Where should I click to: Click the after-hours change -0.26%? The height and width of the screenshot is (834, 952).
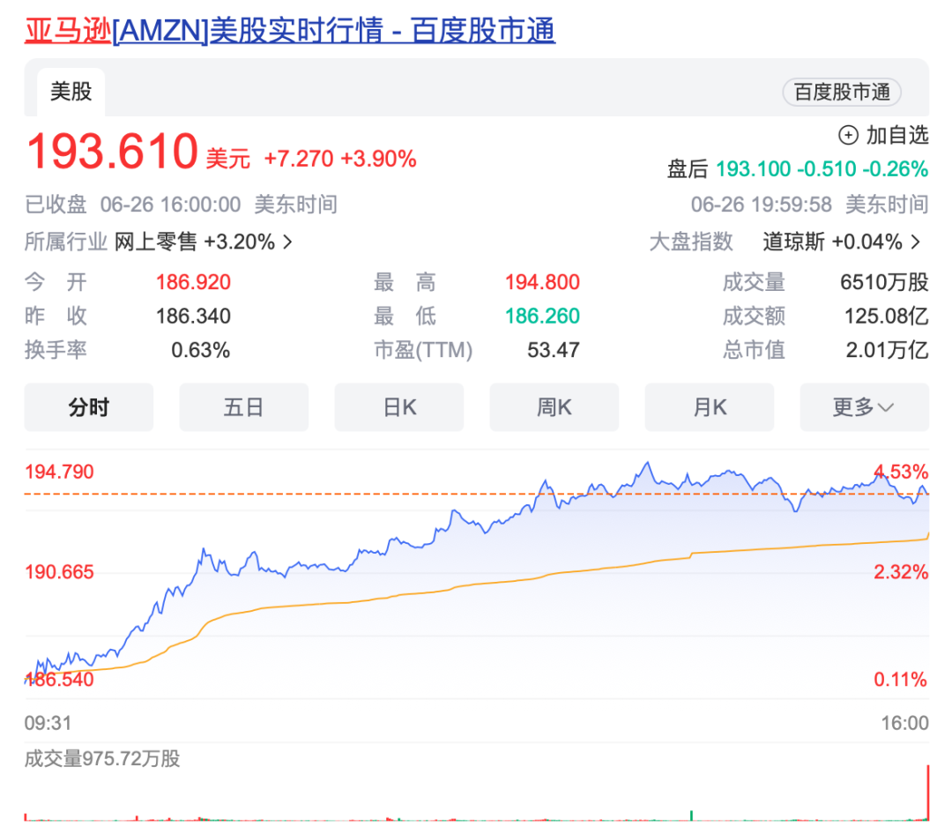pyautogui.click(x=895, y=169)
